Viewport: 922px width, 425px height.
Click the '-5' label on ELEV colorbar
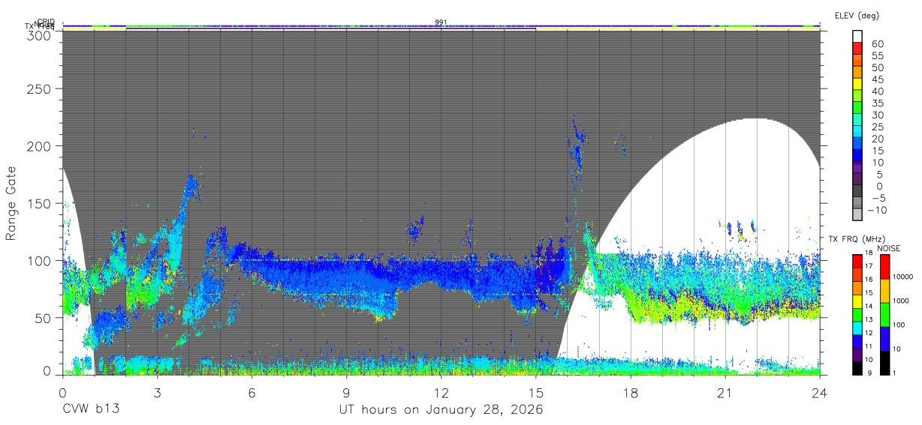(x=878, y=198)
